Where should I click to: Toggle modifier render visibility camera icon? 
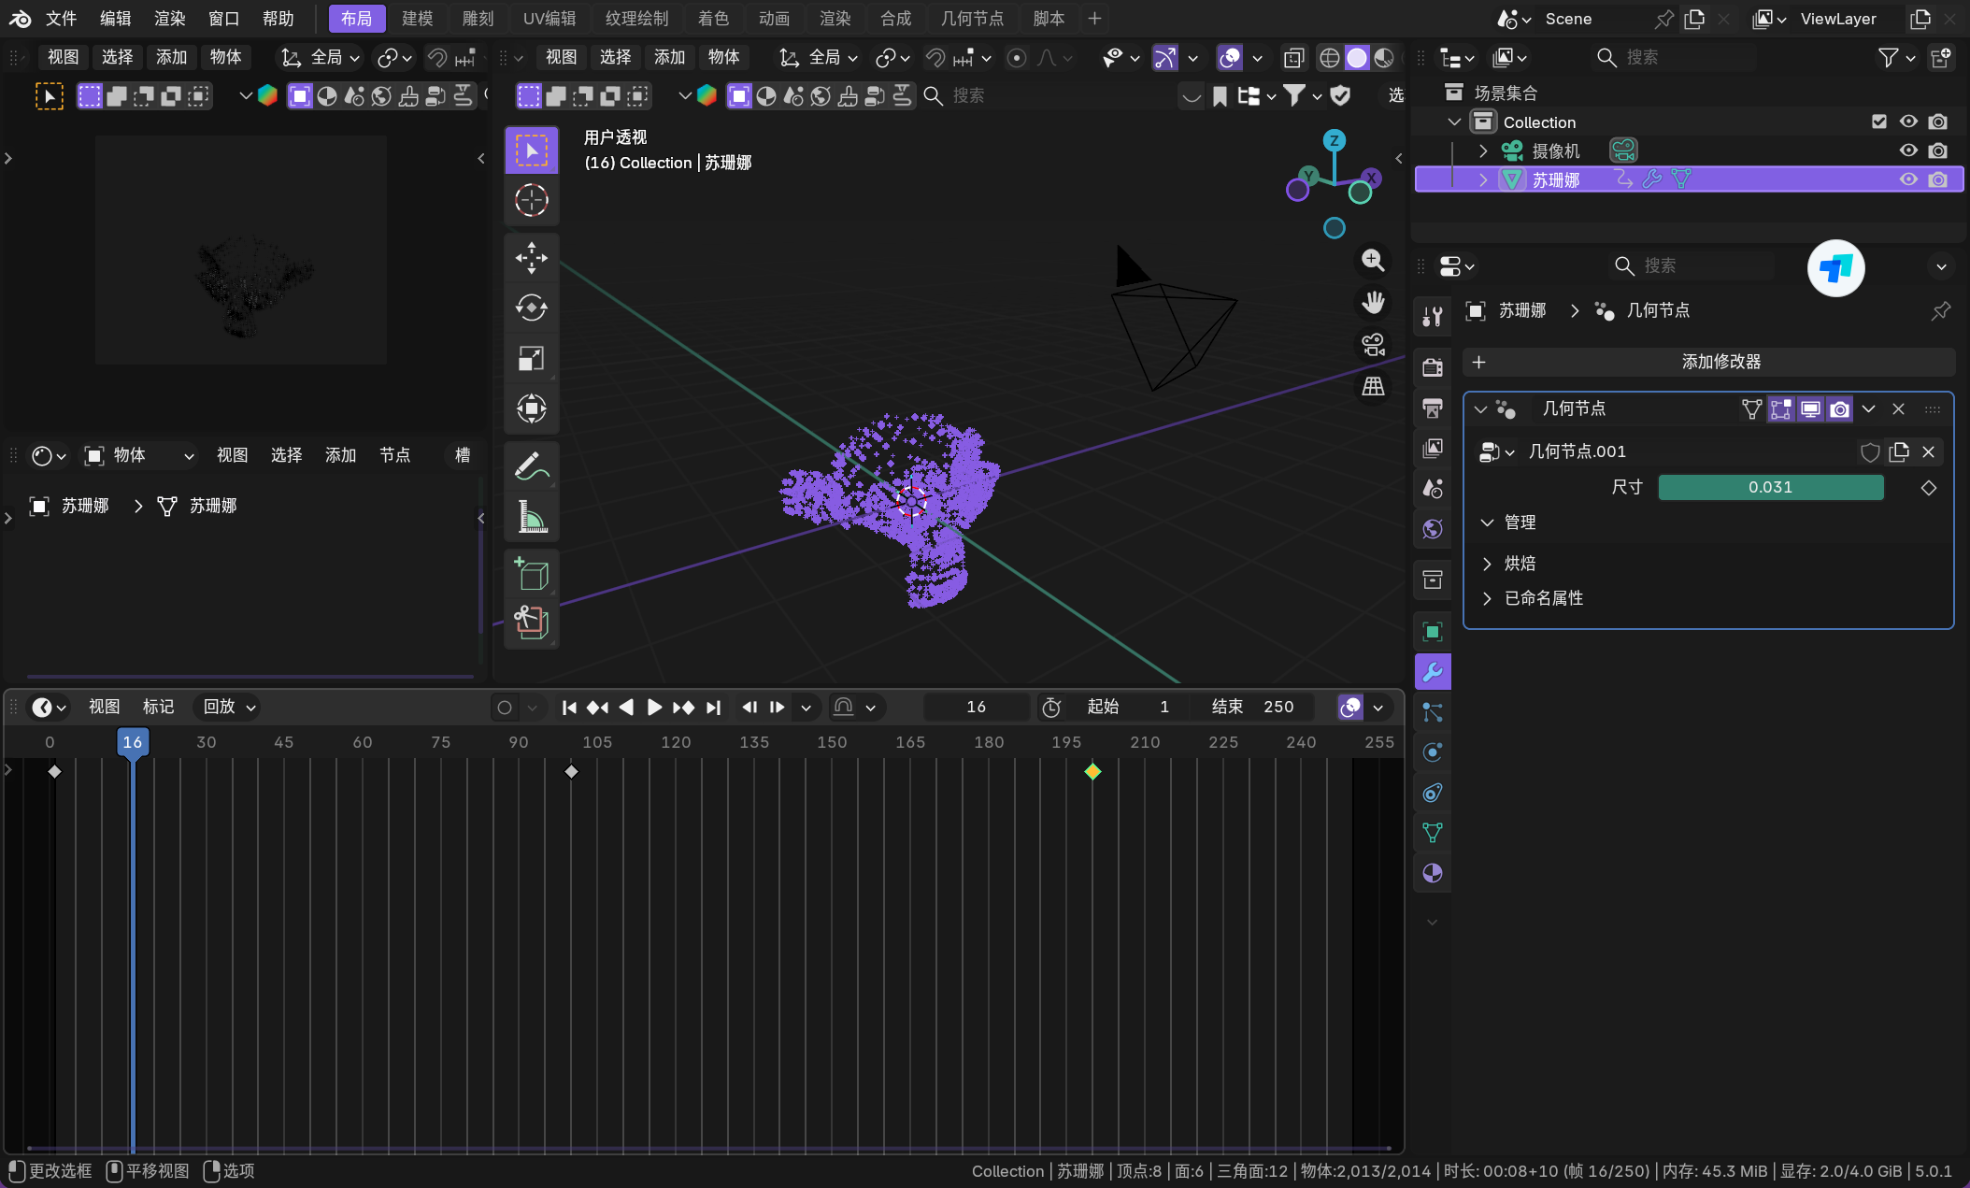[1839, 409]
